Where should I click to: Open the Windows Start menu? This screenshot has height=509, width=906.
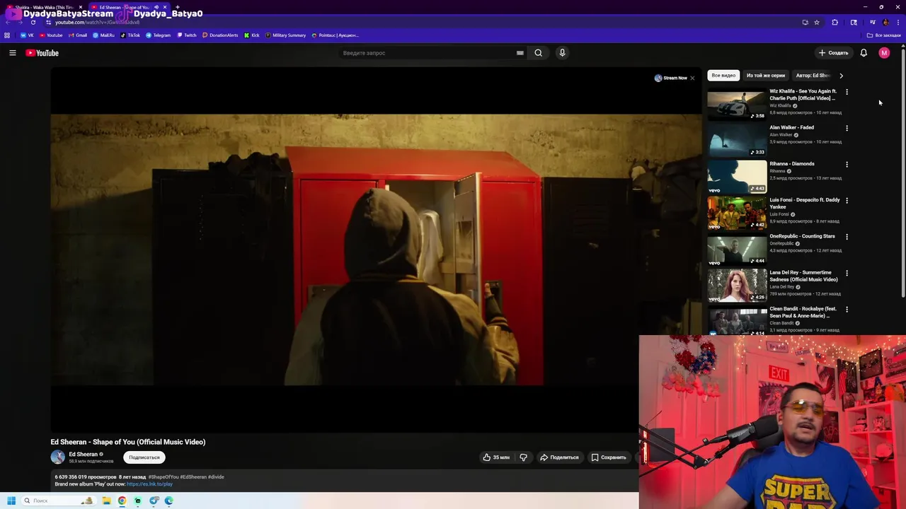(11, 501)
